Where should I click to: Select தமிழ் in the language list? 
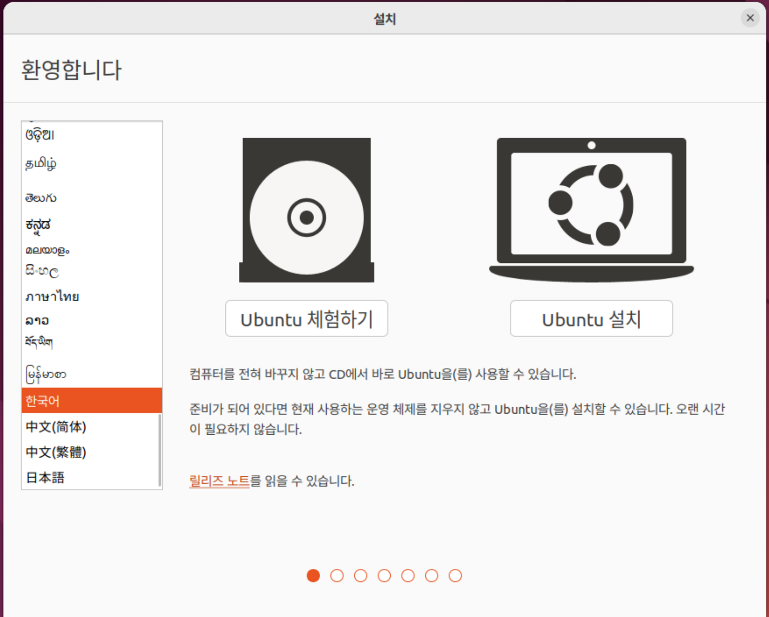92,163
